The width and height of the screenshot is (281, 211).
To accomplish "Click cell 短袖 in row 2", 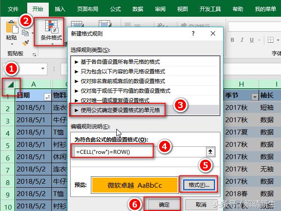I will [x=270, y=108].
